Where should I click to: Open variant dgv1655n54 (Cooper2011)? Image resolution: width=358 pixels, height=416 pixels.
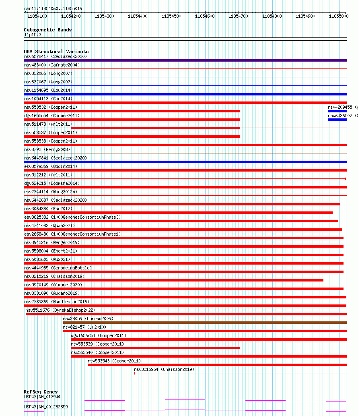[51, 116]
